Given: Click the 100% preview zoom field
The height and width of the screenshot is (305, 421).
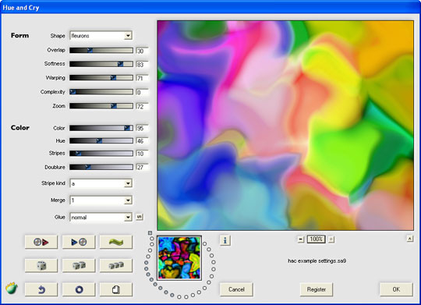Looking at the screenshot, I should (316, 239).
